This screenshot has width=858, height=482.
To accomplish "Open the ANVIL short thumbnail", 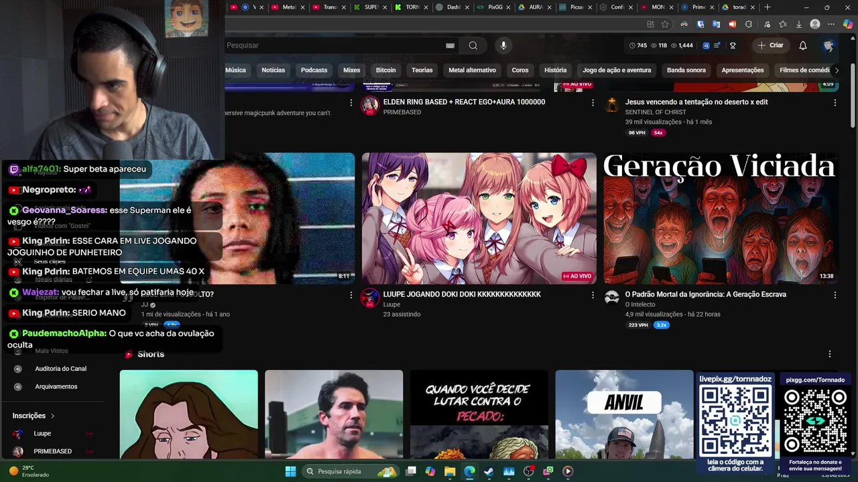I will click(623, 414).
